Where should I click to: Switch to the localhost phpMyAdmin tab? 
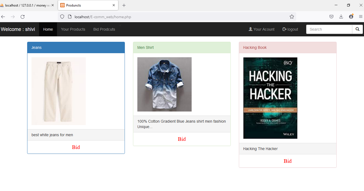click(27, 5)
